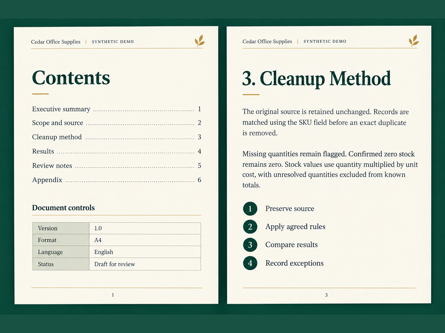The width and height of the screenshot is (445, 333).
Task: Jump to the Scope and source entry
Action: point(116,123)
